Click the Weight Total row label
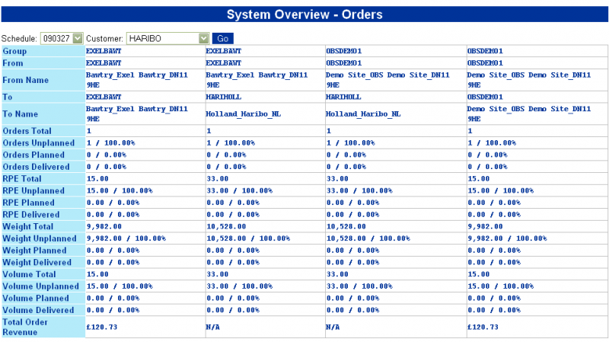The width and height of the screenshot is (609, 342). [x=28, y=226]
